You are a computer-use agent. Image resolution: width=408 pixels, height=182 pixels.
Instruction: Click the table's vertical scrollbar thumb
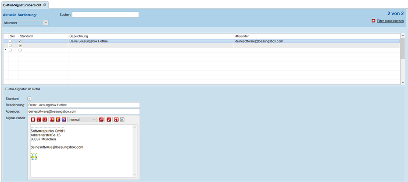coord(403,49)
